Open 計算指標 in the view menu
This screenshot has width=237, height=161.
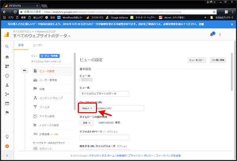tap(52, 134)
